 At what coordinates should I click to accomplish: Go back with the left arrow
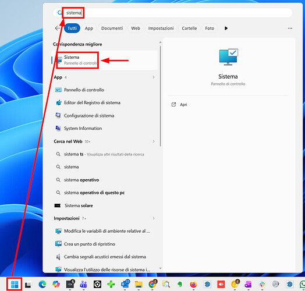(x=58, y=29)
